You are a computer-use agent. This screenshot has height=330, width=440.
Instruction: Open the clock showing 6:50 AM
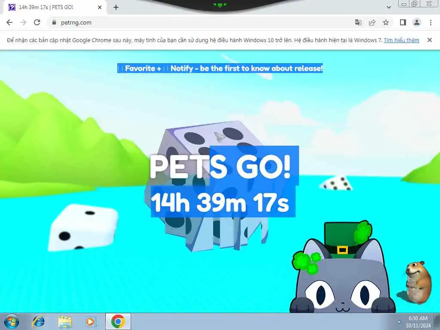418,322
